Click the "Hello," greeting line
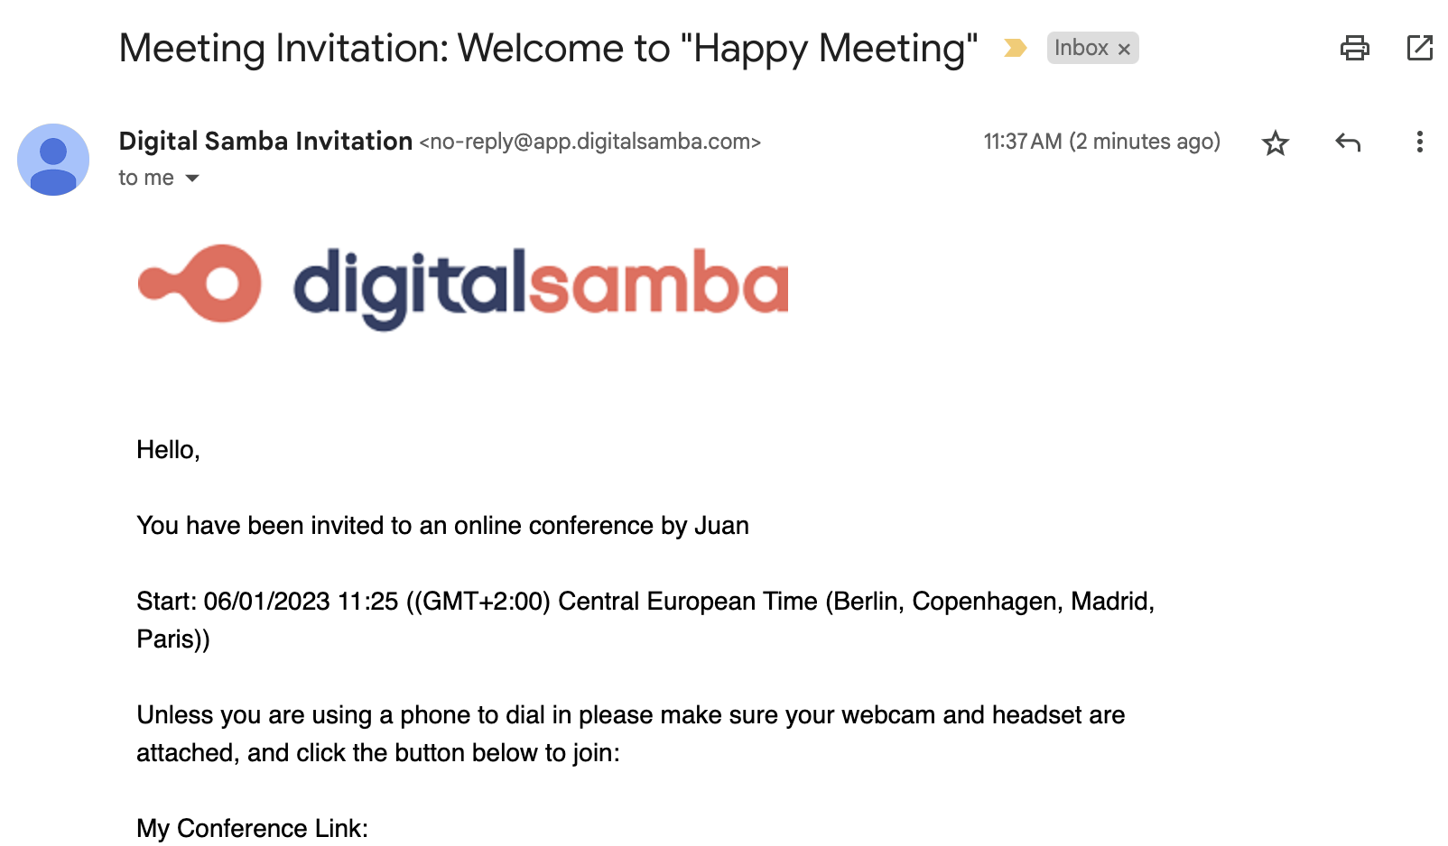1448x846 pixels. pyautogui.click(x=168, y=450)
